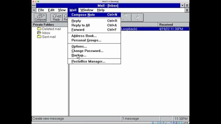This screenshot has width=221, height=124.
Task: Open the Mail window control menu box
Action: (34, 6)
